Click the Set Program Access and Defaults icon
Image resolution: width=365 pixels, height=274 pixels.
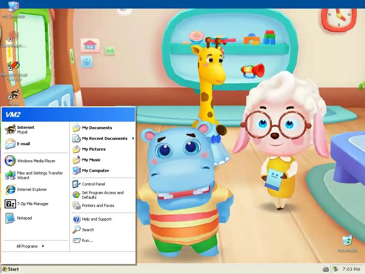click(76, 195)
